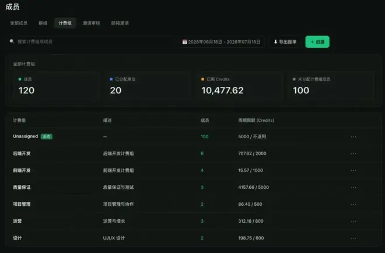Image resolution: width=385 pixels, height=253 pixels.
Task: Switch to the 全部成员 tab
Action: pyautogui.click(x=19, y=23)
